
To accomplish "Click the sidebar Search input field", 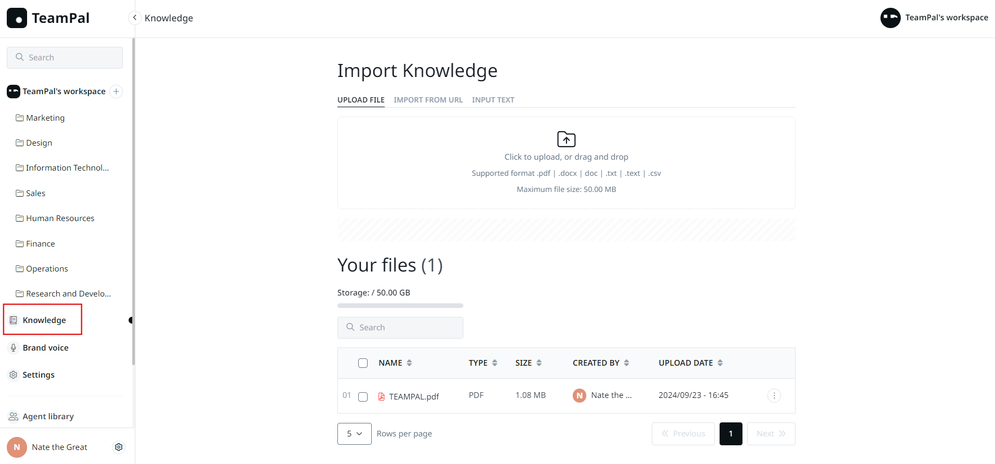I will 65,58.
